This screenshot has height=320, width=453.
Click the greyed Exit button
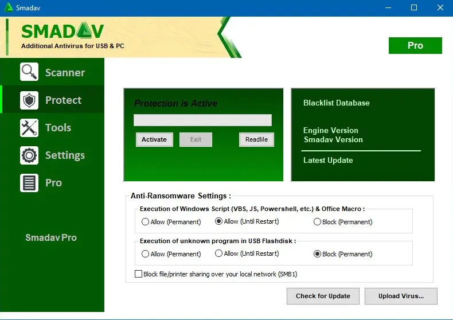coord(196,139)
